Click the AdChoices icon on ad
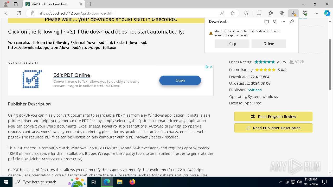This screenshot has height=187, width=333. 207,67
